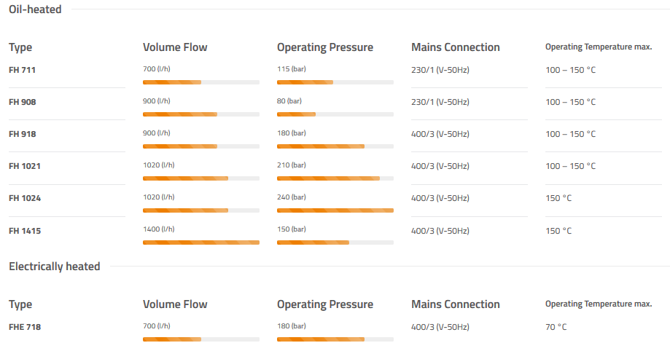Click Mains Connection header in oil-heated table
The height and width of the screenshot is (359, 670).
455,47
